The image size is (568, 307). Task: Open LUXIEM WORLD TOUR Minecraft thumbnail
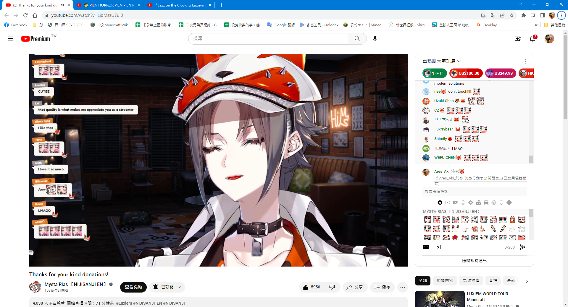[440, 299]
